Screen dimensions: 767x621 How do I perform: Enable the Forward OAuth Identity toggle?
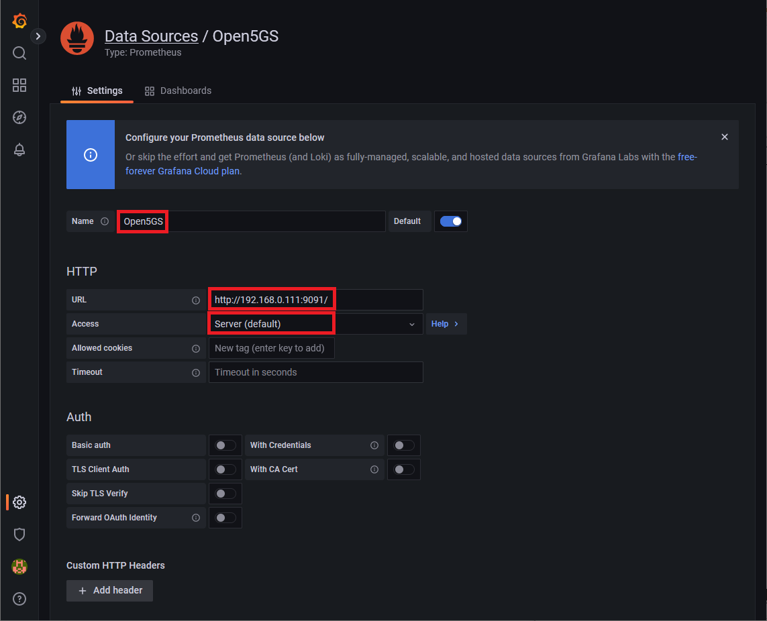pyautogui.click(x=225, y=518)
